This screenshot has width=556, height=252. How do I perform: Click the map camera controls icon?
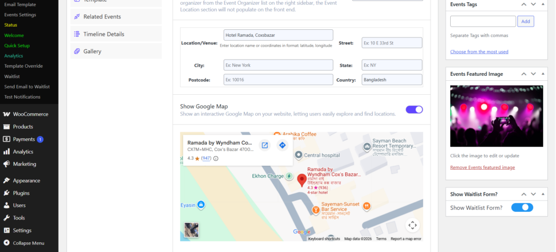(413, 225)
